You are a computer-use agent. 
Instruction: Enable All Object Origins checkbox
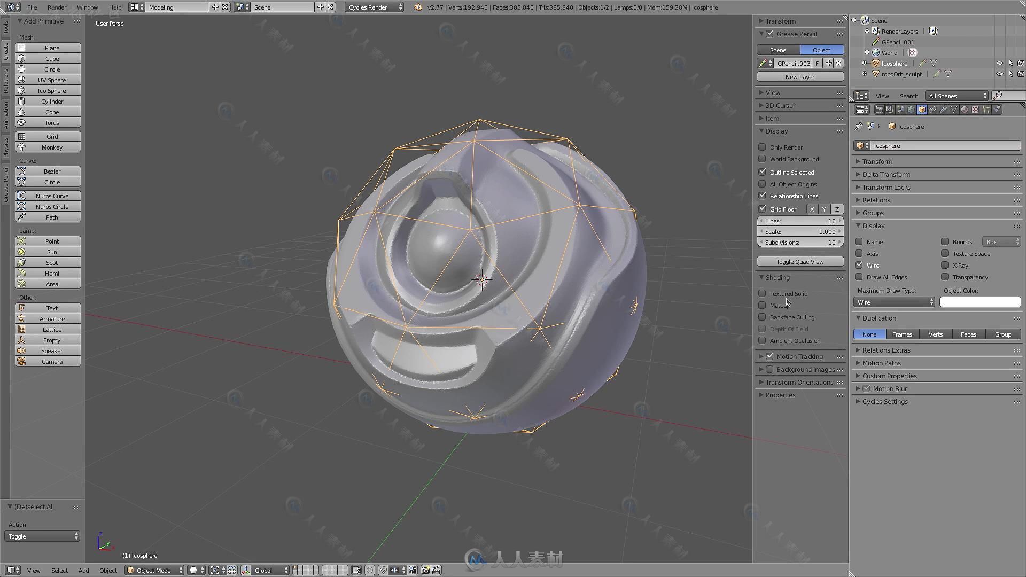point(762,184)
